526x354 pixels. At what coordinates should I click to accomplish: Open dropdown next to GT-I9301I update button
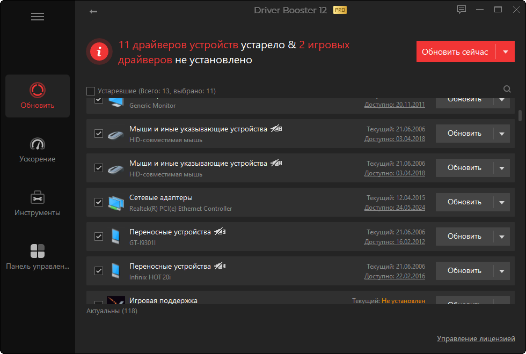pos(502,237)
